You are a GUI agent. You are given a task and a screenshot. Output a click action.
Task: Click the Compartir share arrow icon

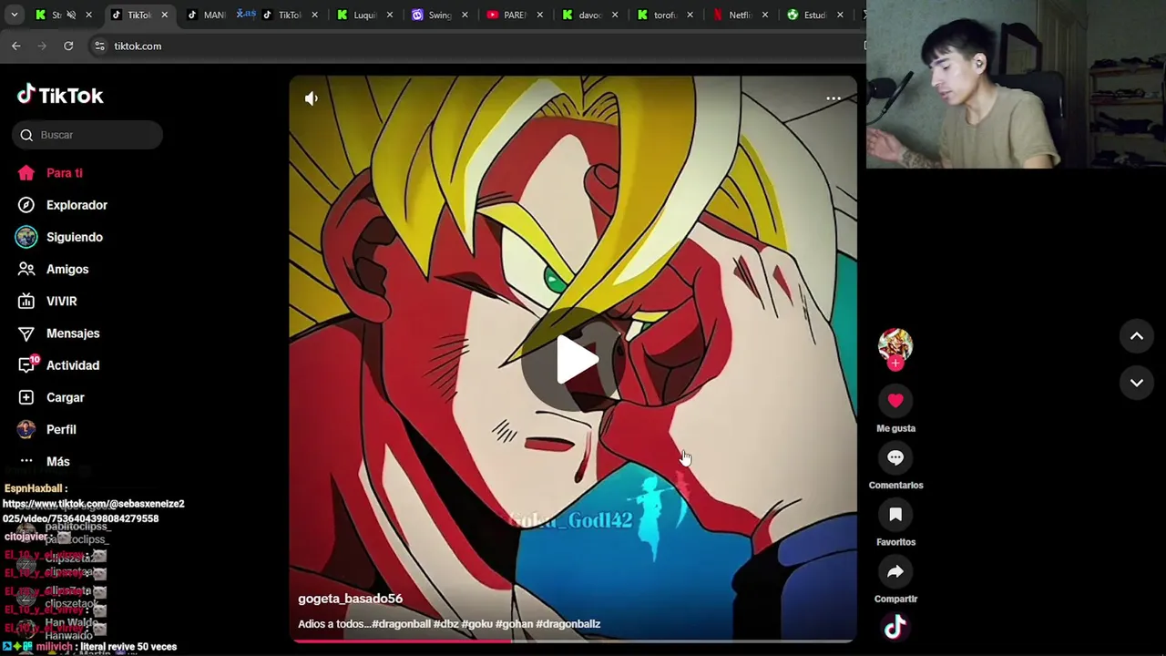tap(895, 572)
